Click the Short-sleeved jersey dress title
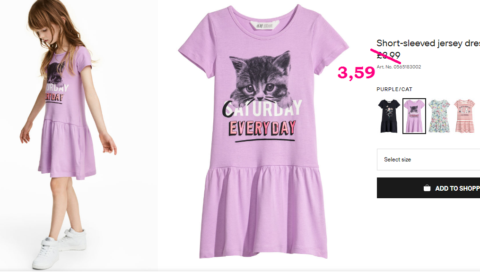Screen dimensions: 480x278 pyautogui.click(x=428, y=43)
